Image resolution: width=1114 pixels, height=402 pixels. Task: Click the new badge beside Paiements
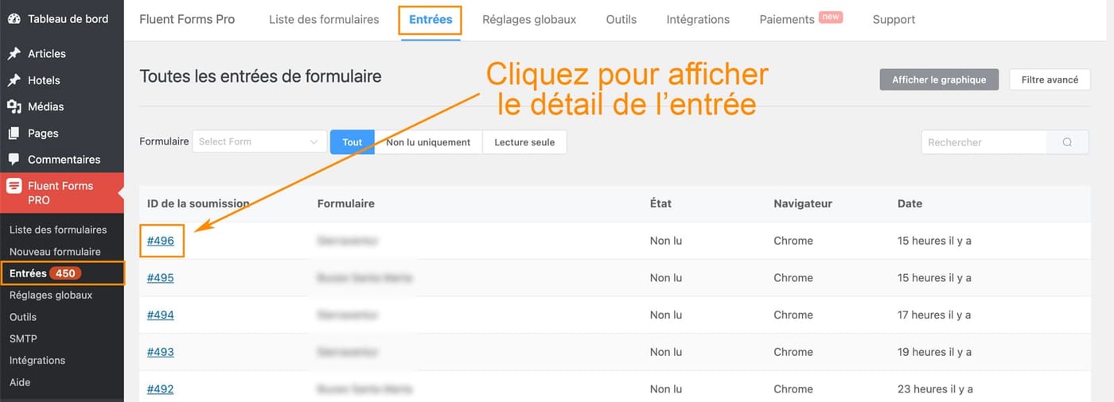[x=831, y=17]
